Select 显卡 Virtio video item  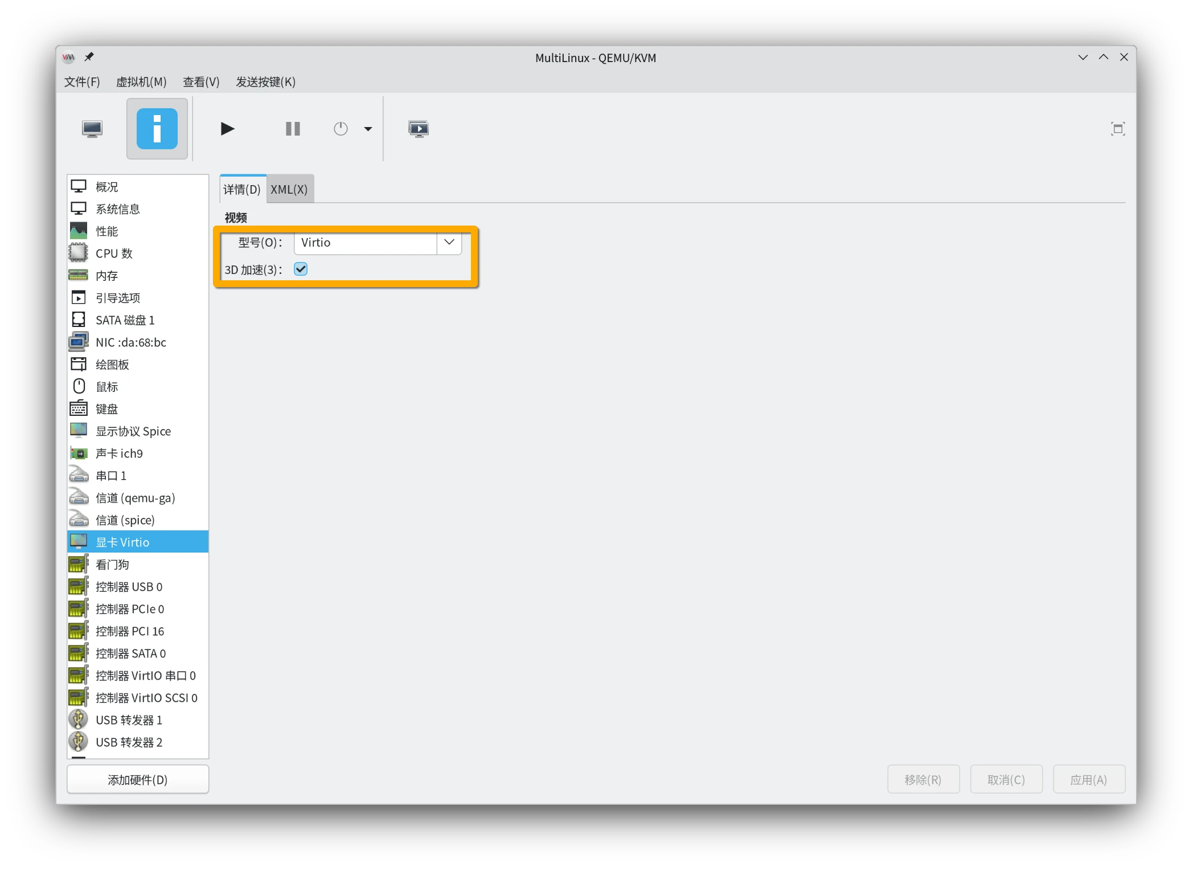pos(138,542)
